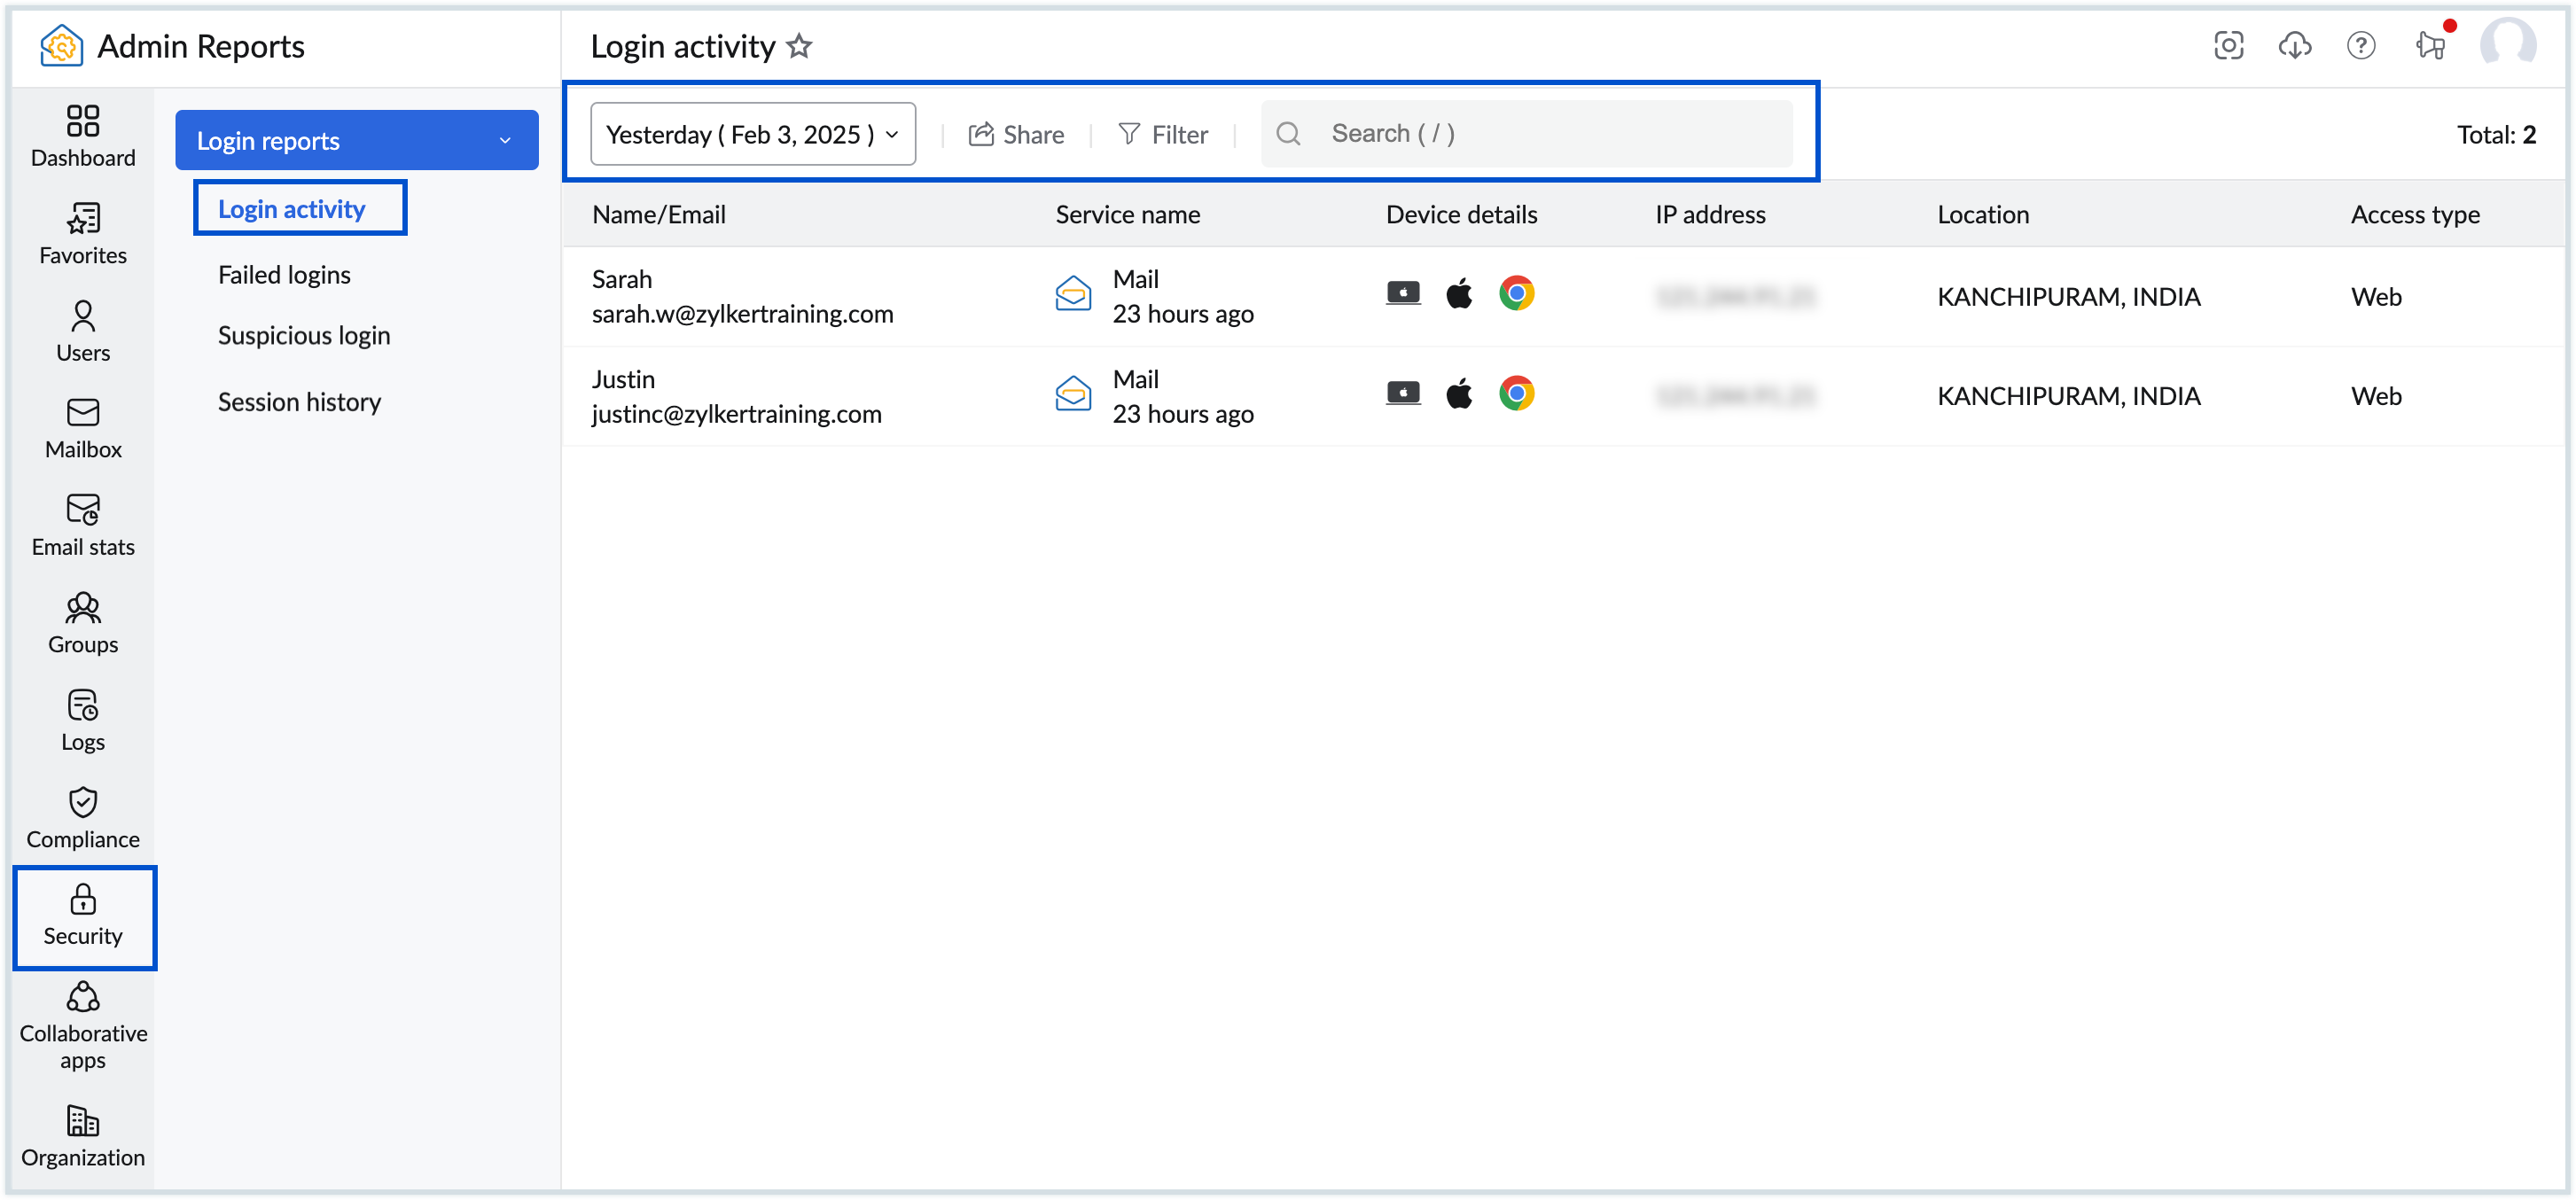Open the Groups section

pos(81,624)
